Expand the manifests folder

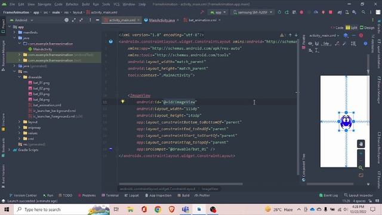click(14, 32)
